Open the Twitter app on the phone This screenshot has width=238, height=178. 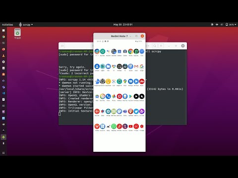click(x=136, y=111)
